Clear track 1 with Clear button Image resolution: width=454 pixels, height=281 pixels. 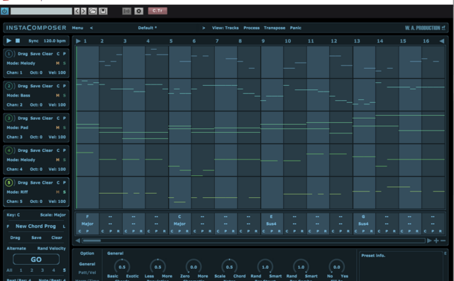pos(48,54)
